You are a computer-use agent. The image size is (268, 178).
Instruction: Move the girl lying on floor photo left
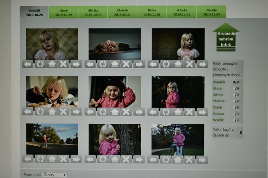(x=90, y=64)
